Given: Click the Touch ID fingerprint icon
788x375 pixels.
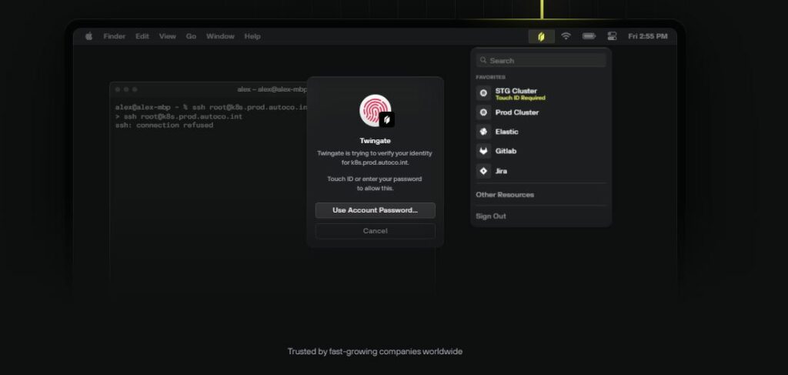Looking at the screenshot, I should point(375,110).
